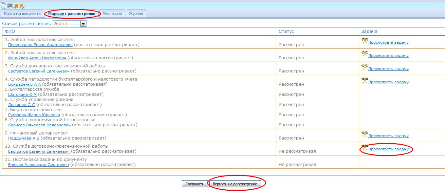Click the certificate icon with checkmark
445x191 pixels.
point(22,6)
